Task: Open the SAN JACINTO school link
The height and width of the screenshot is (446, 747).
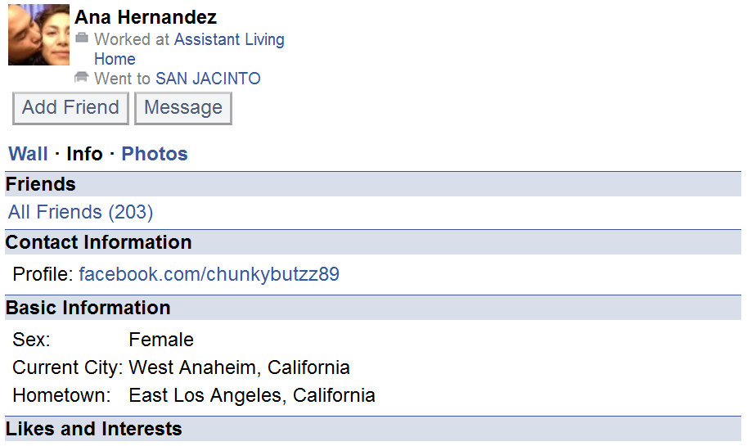Action: tap(208, 79)
